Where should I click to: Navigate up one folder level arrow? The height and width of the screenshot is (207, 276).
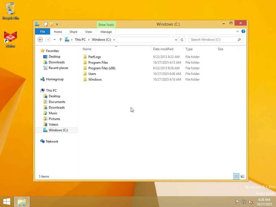[61, 40]
